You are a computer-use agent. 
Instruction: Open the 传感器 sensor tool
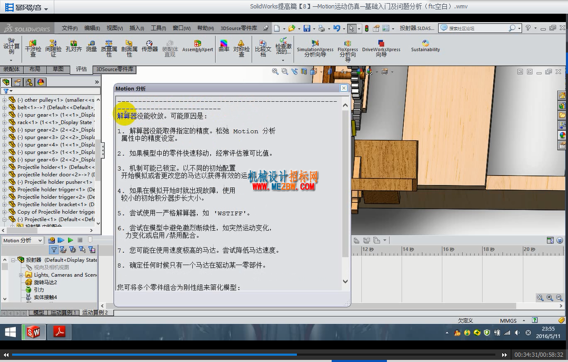pos(150,46)
